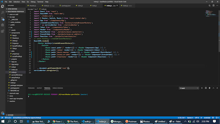Viewport: 220px width, 124px height.
Task: Close the terminal panel
Action: pyautogui.click(x=217, y=88)
